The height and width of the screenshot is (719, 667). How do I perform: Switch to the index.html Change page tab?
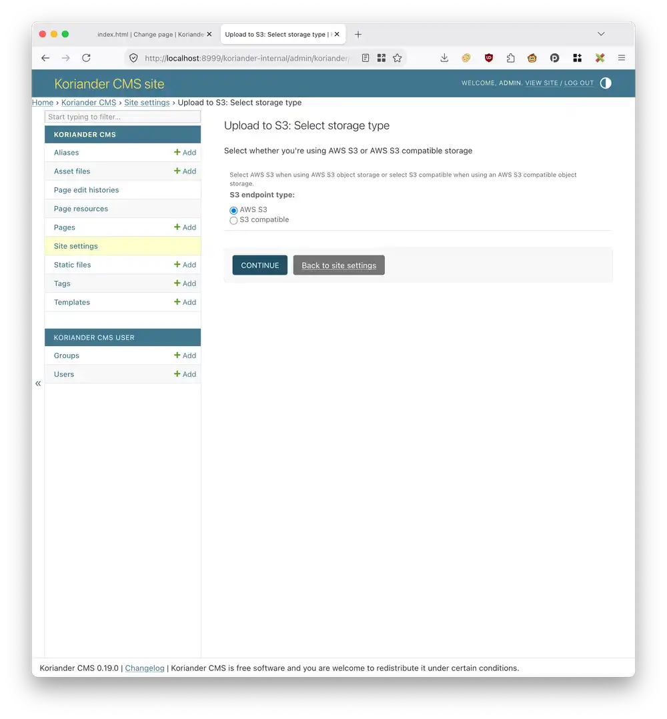tap(150, 35)
